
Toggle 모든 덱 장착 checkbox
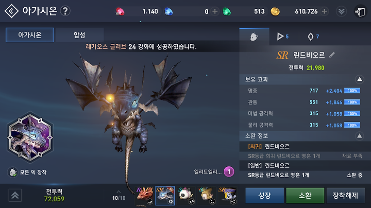coord(13,172)
